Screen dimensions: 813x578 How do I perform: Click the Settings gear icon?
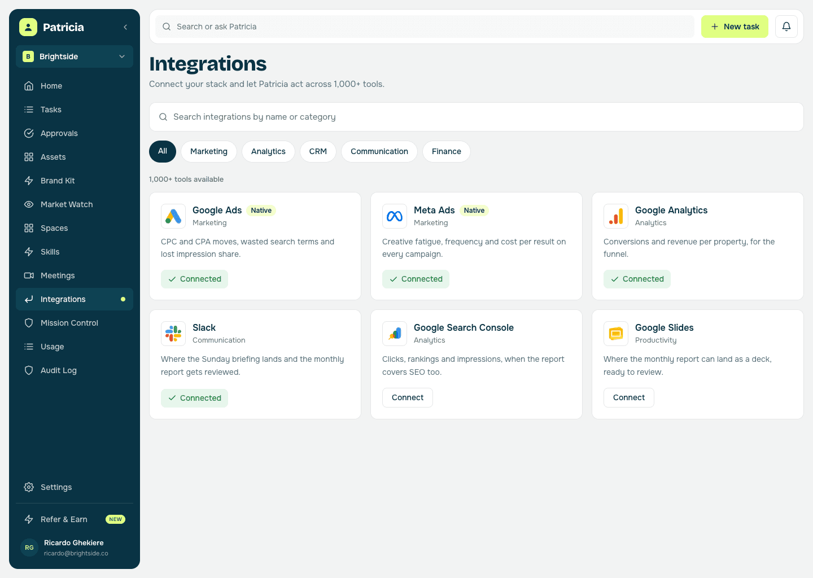coord(29,487)
